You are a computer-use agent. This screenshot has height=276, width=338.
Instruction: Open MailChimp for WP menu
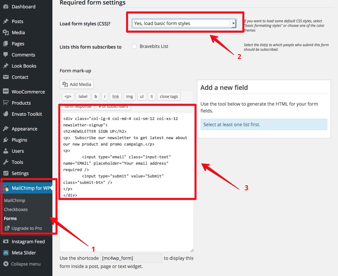tap(26, 188)
